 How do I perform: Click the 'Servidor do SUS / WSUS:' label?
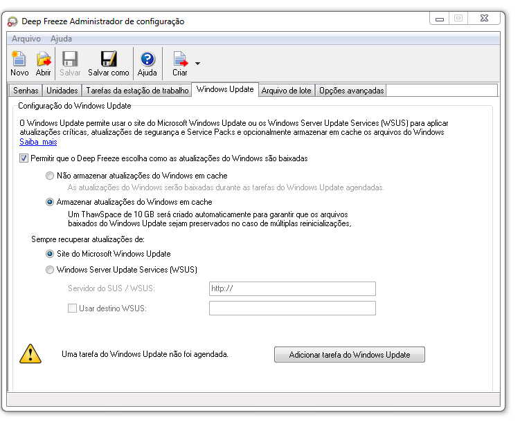point(111,288)
